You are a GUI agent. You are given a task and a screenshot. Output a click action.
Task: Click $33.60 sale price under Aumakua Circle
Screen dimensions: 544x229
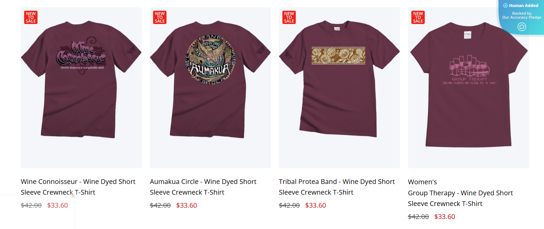[x=187, y=205]
